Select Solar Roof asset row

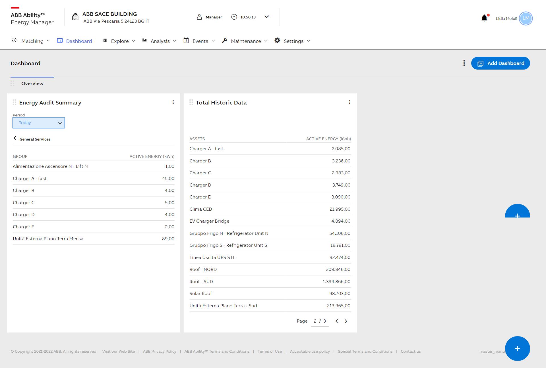coord(270,294)
